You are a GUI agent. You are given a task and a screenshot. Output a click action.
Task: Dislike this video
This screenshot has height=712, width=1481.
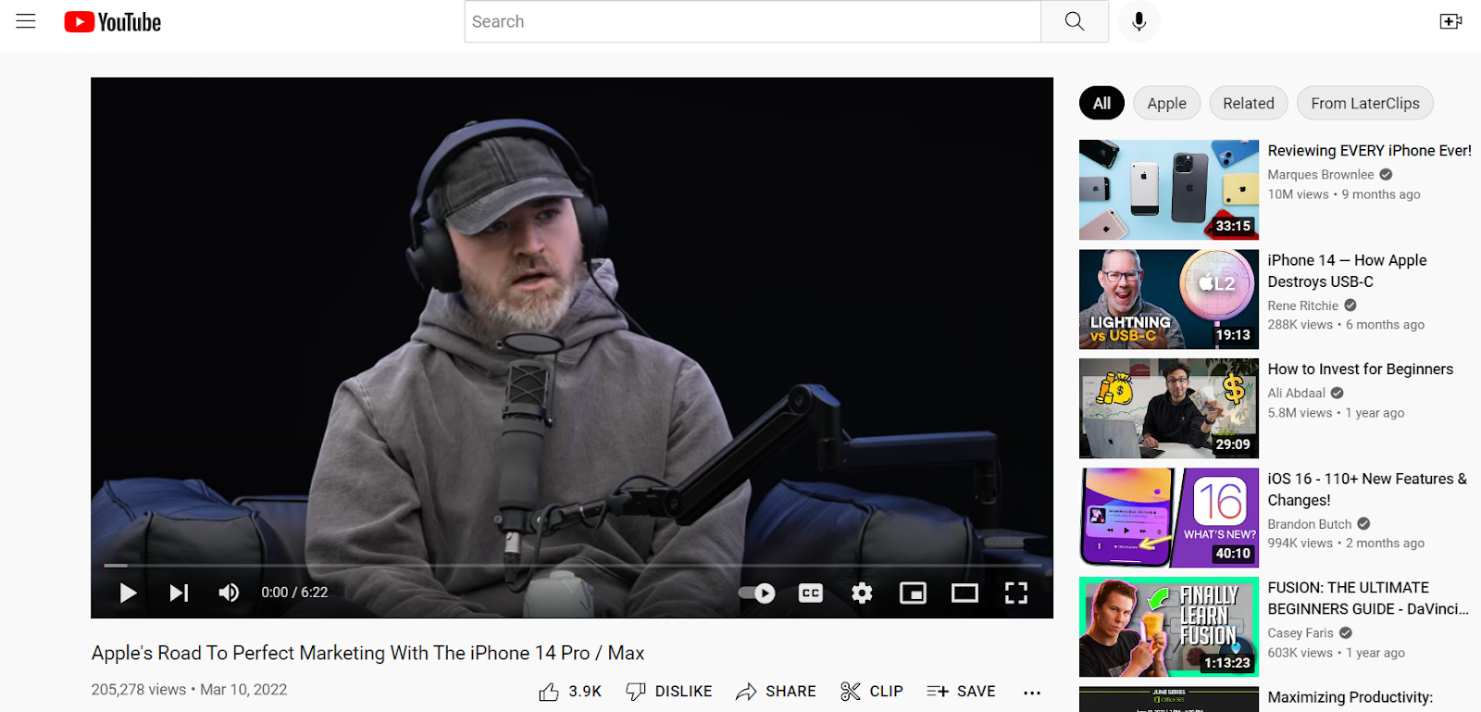tap(669, 692)
